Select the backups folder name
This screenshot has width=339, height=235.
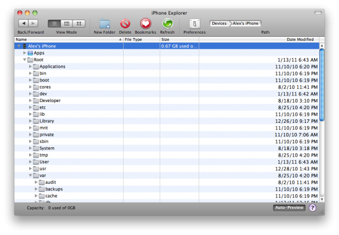(x=54, y=189)
